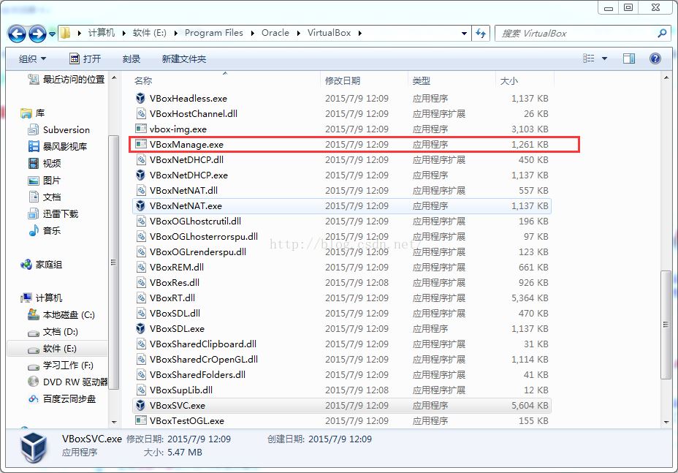Image resolution: width=678 pixels, height=473 pixels.
Task: Open 本地磁盘 (C:) drive
Action: 61,314
